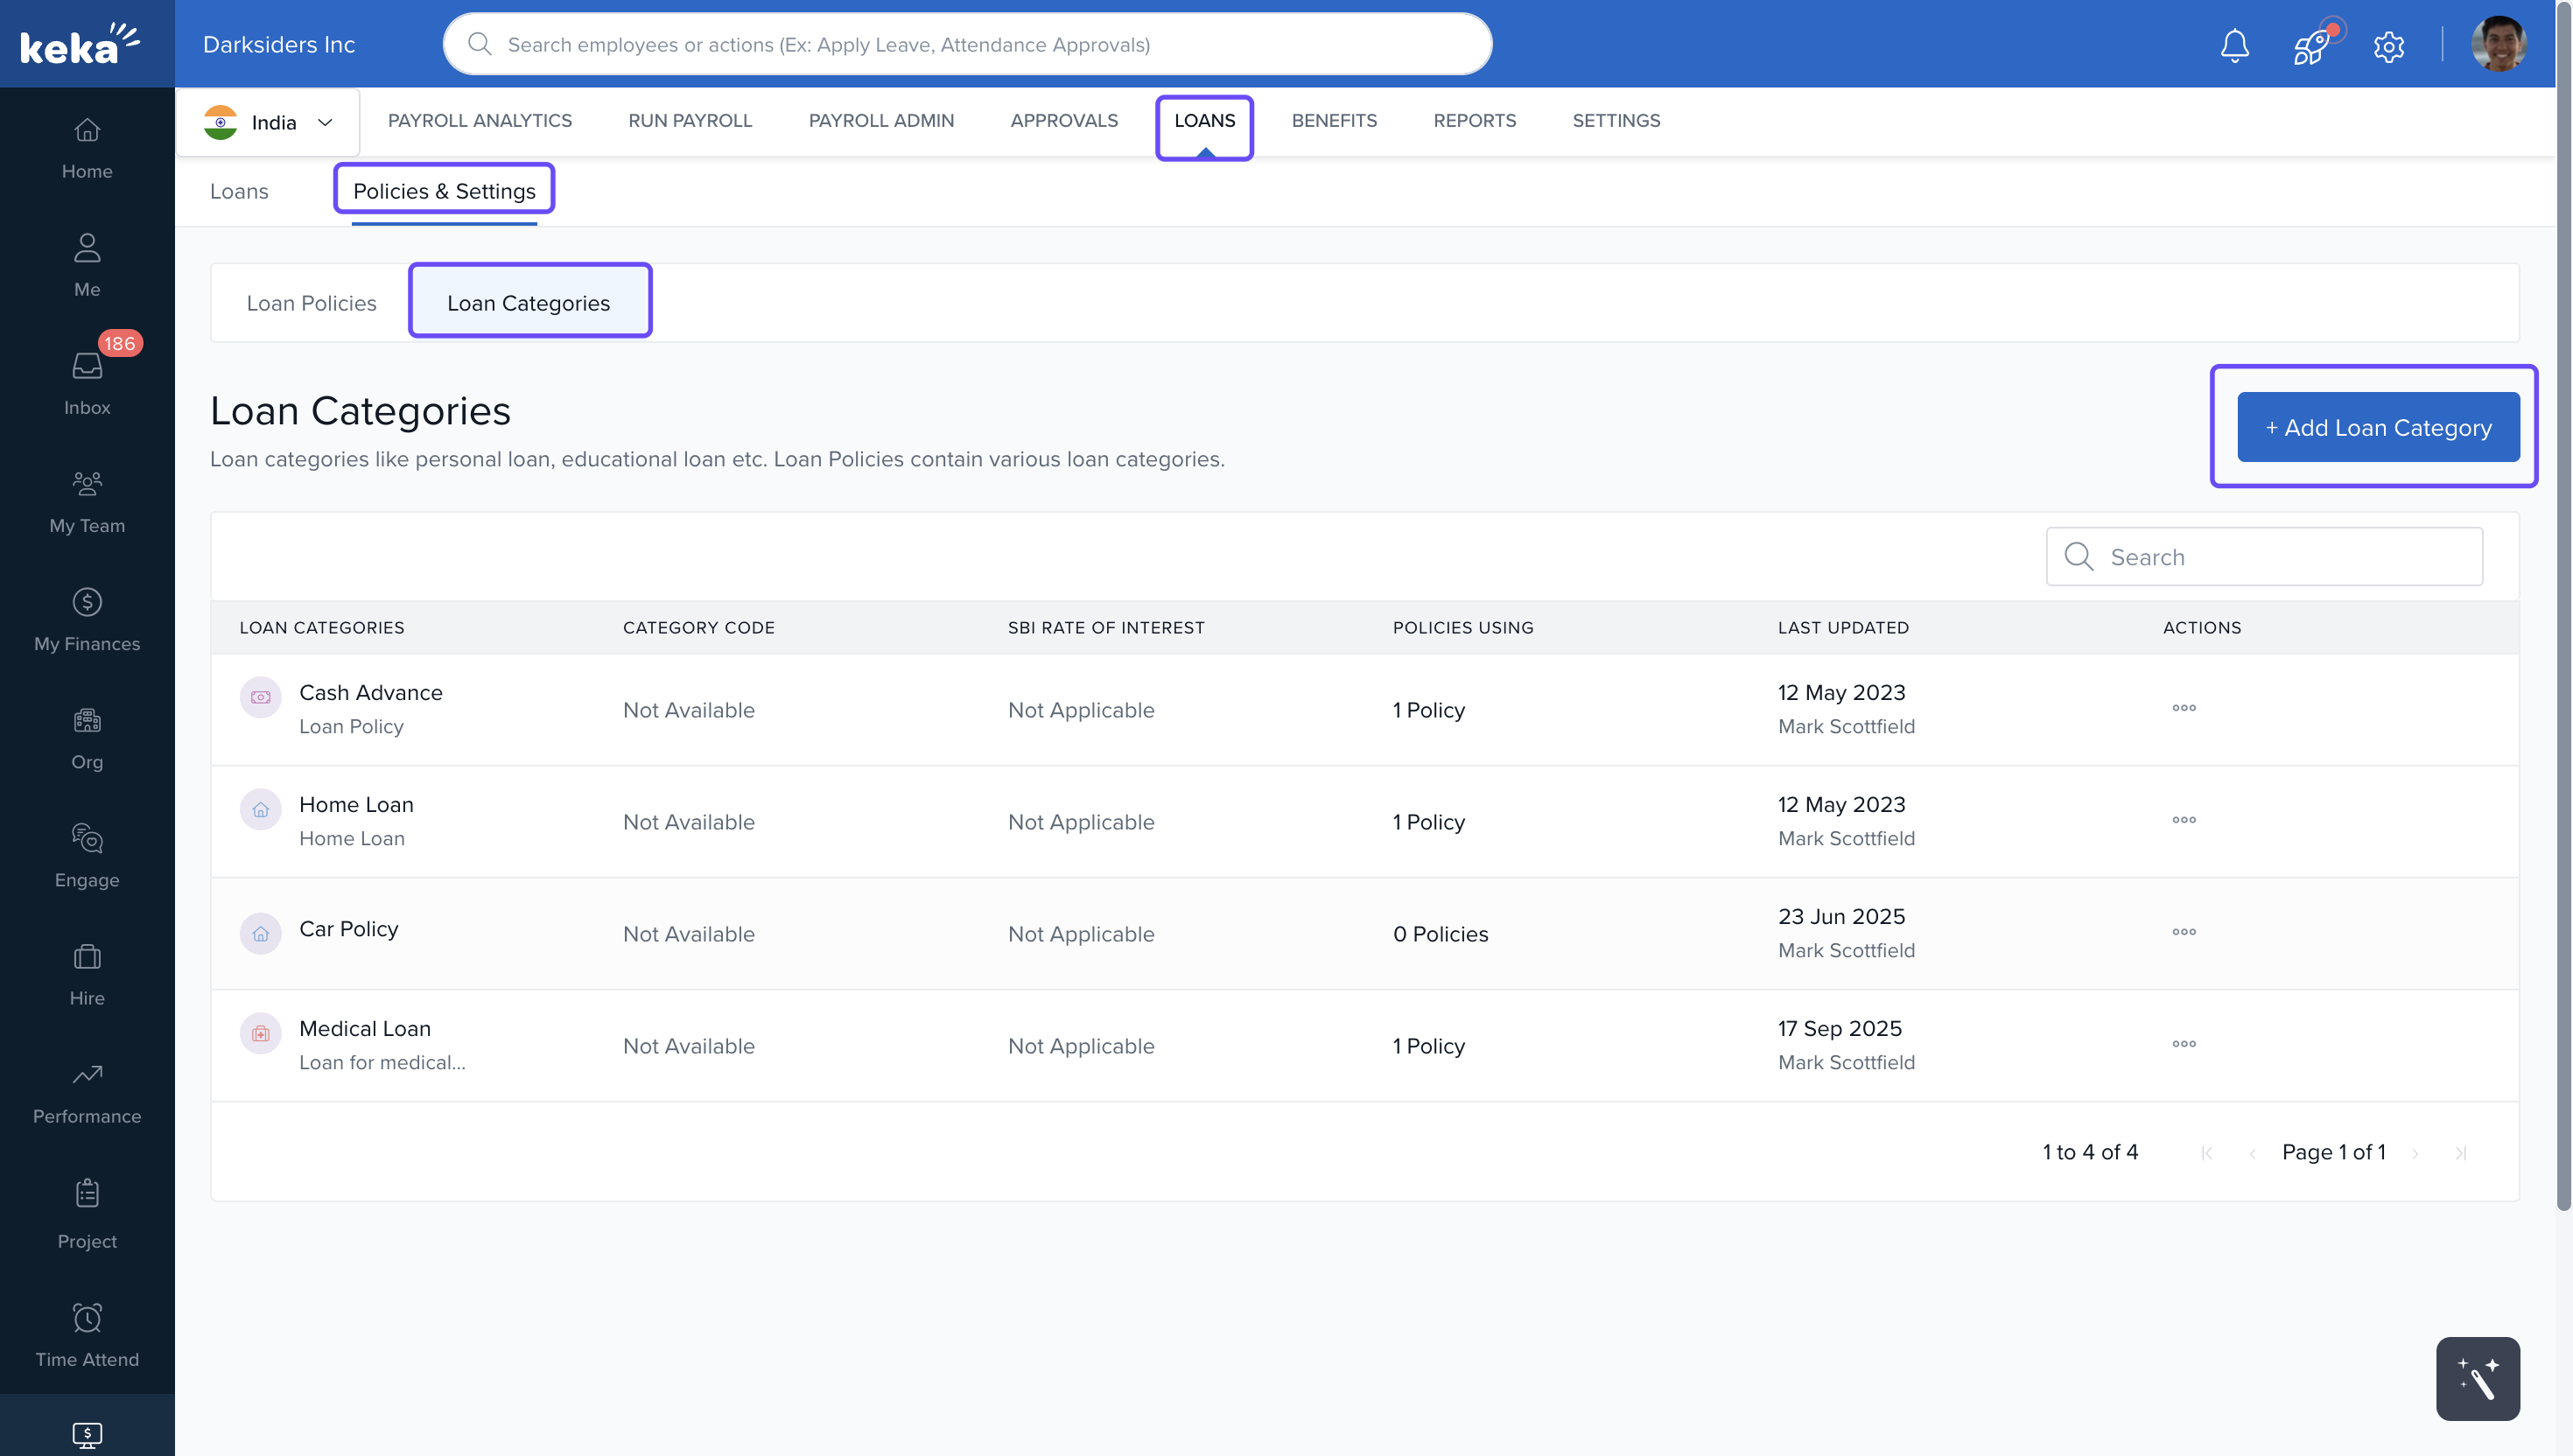Click the rocket icon in header
This screenshot has width=2573, height=1456.
tap(2311, 45)
